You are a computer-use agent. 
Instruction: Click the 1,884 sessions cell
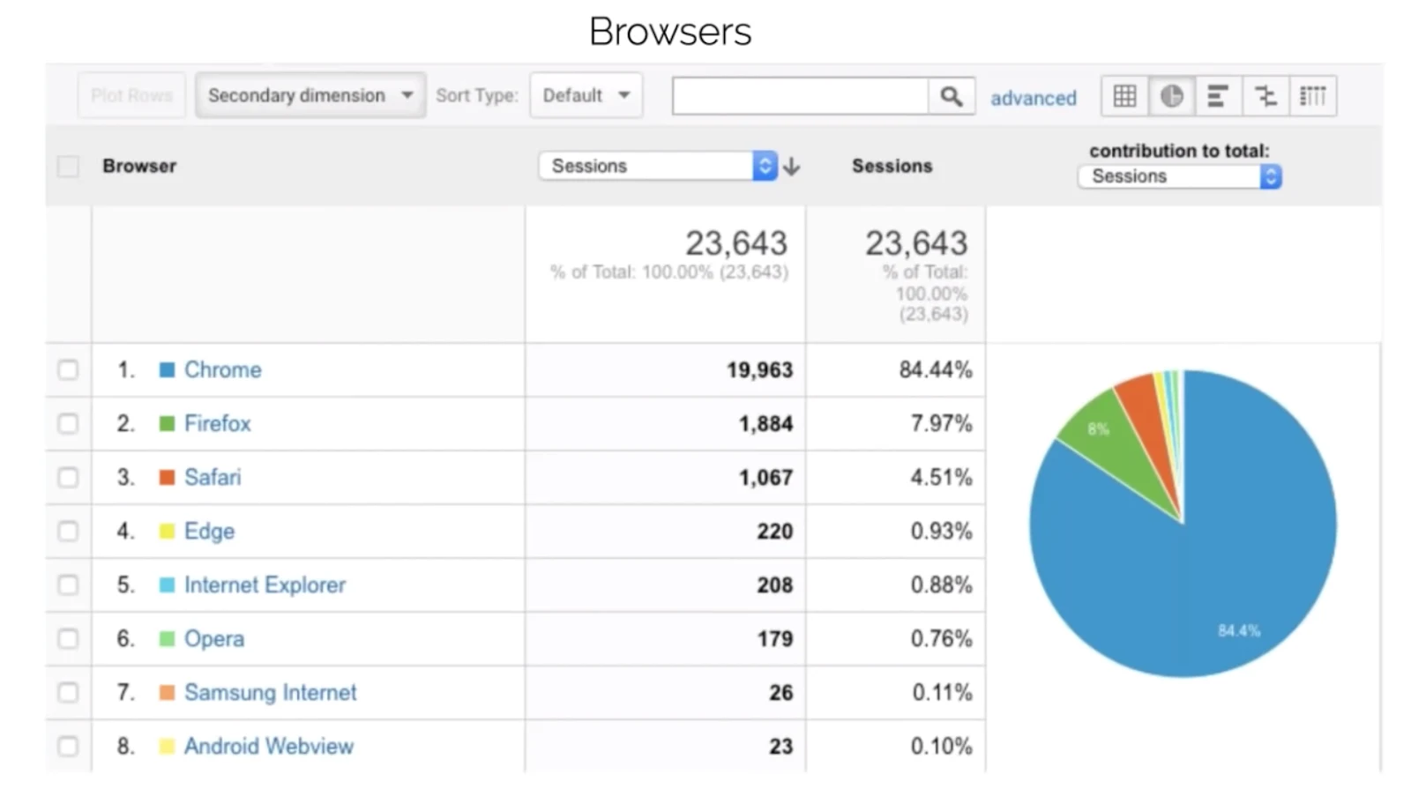[x=765, y=424]
